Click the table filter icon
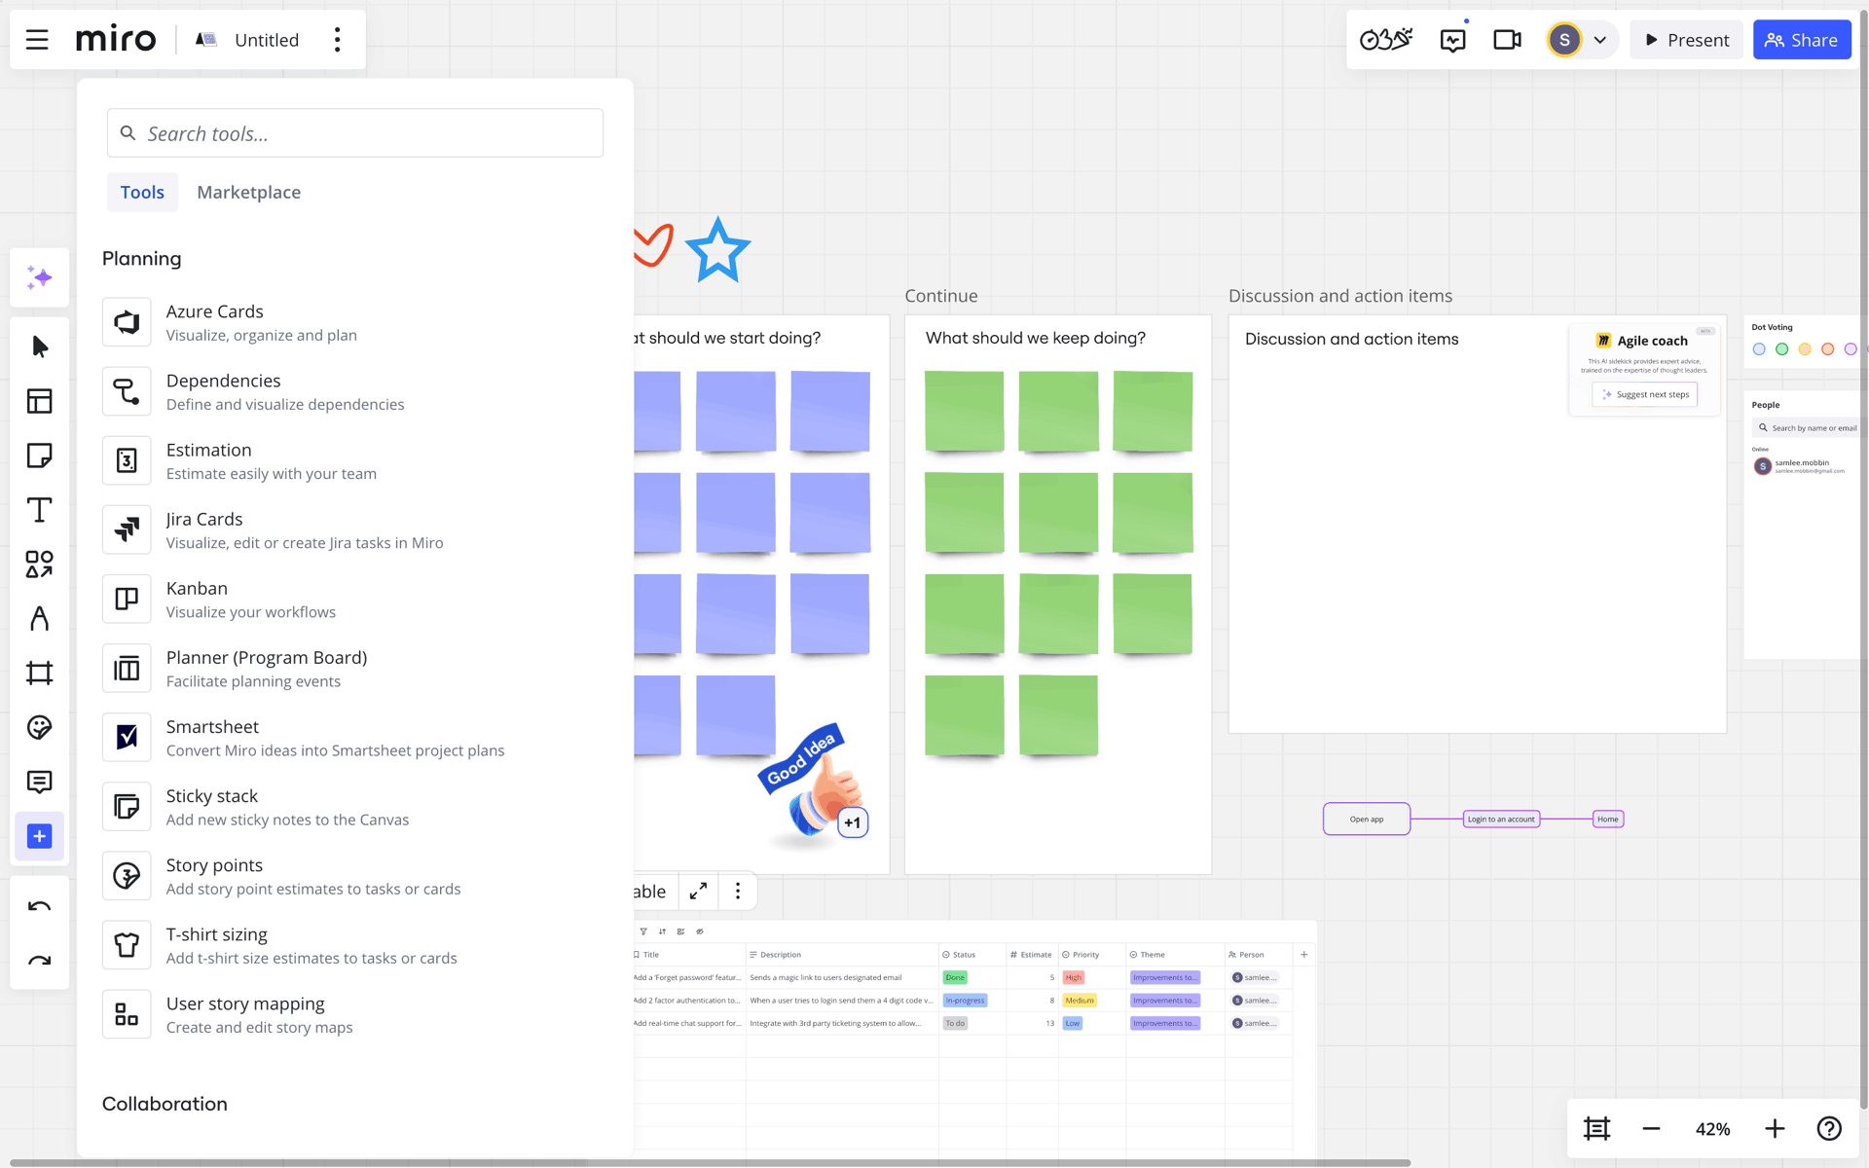The height and width of the screenshot is (1168, 1869). point(643,931)
